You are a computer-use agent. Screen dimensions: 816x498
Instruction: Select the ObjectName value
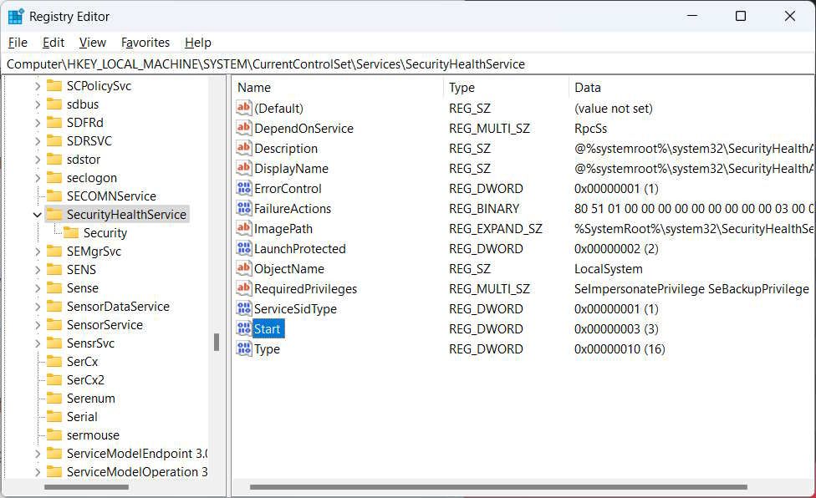tap(288, 268)
